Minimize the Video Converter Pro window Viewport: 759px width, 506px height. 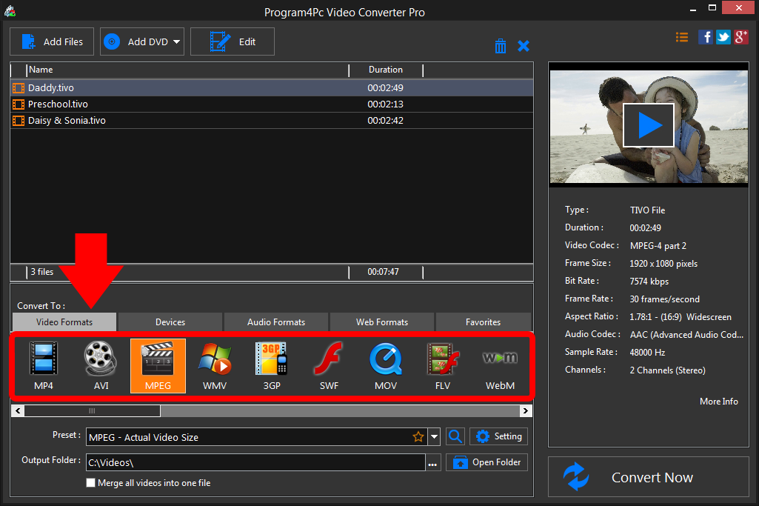(693, 9)
